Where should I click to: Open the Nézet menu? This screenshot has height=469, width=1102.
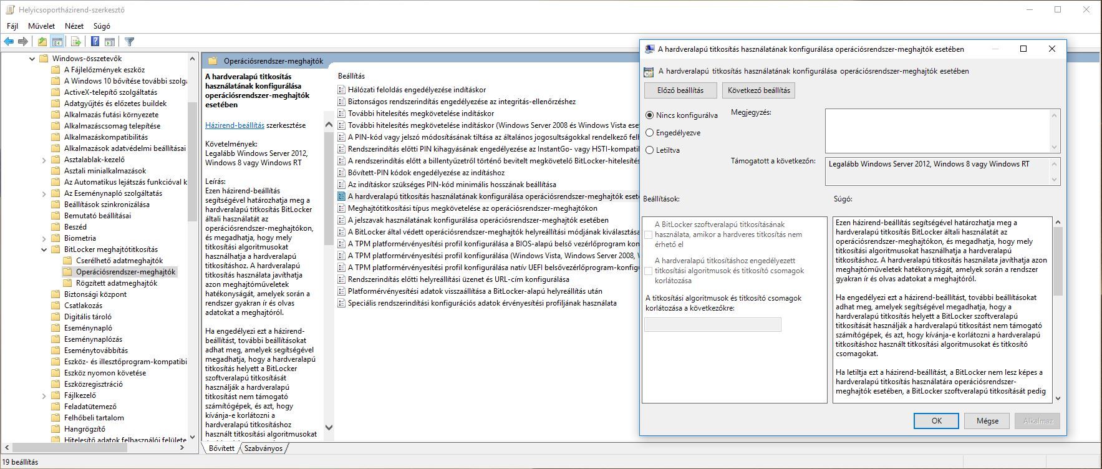click(74, 26)
